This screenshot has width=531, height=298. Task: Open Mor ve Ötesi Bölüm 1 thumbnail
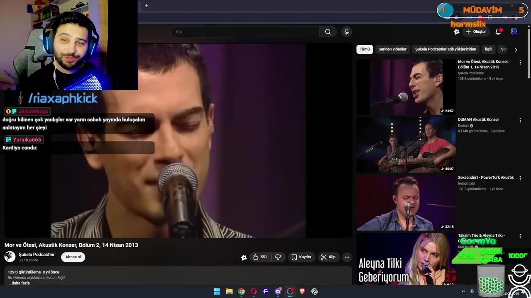point(406,87)
